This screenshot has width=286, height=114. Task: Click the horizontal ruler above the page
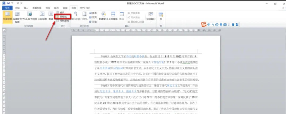[x=146, y=30]
